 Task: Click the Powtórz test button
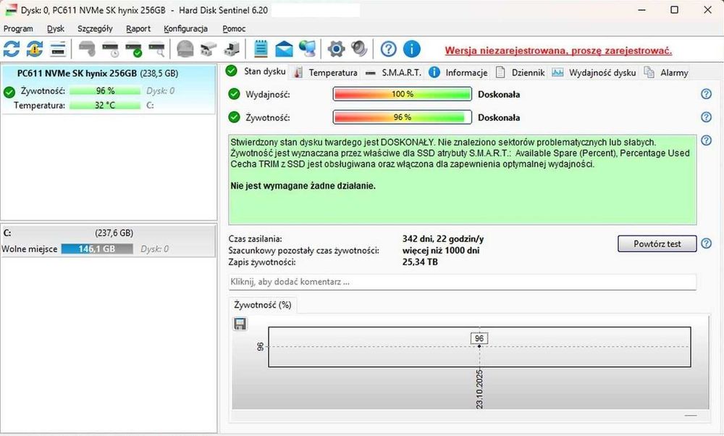(657, 244)
